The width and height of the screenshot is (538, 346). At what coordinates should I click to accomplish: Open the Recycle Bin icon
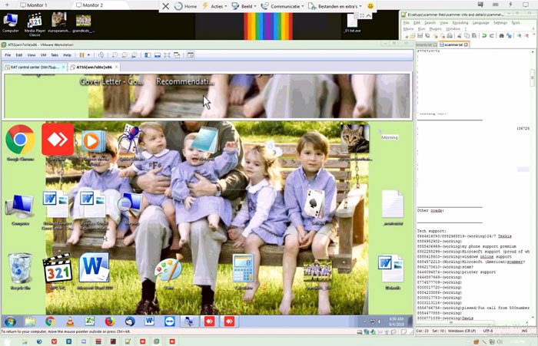pyautogui.click(x=20, y=269)
